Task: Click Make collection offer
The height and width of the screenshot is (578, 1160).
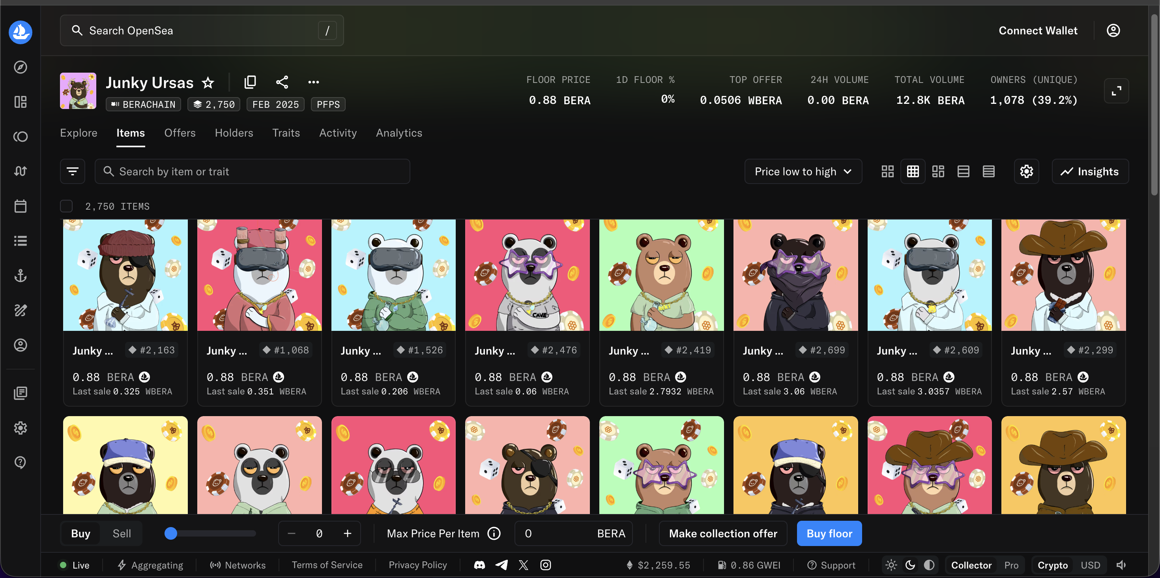Action: [x=723, y=533]
